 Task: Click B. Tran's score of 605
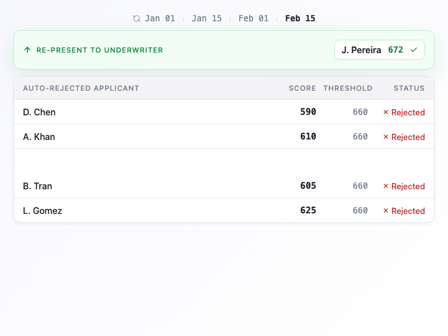click(308, 186)
